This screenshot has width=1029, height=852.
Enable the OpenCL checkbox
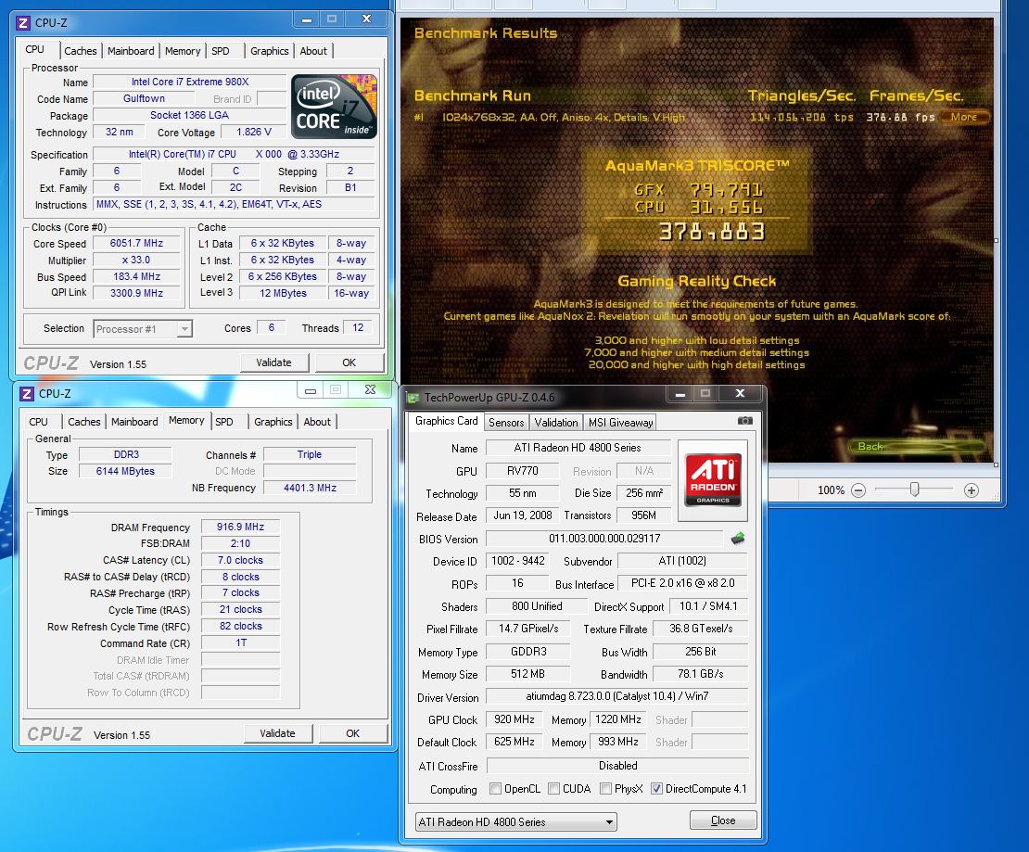point(494,789)
